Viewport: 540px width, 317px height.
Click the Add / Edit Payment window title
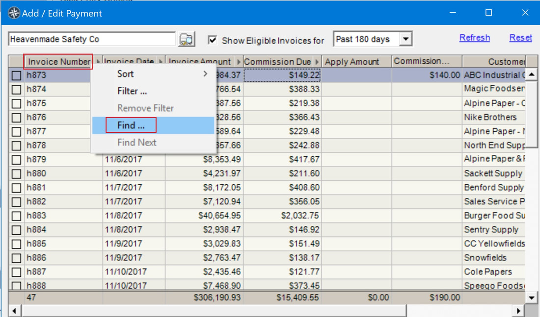62,13
